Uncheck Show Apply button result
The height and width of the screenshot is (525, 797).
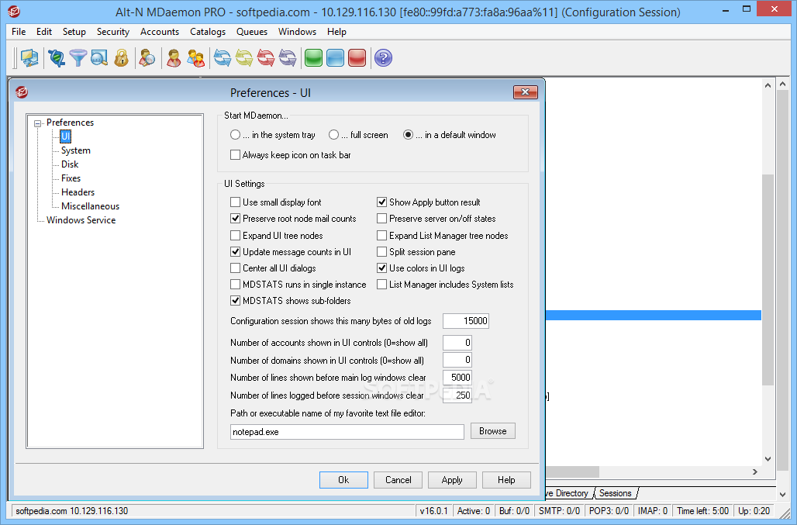click(381, 202)
